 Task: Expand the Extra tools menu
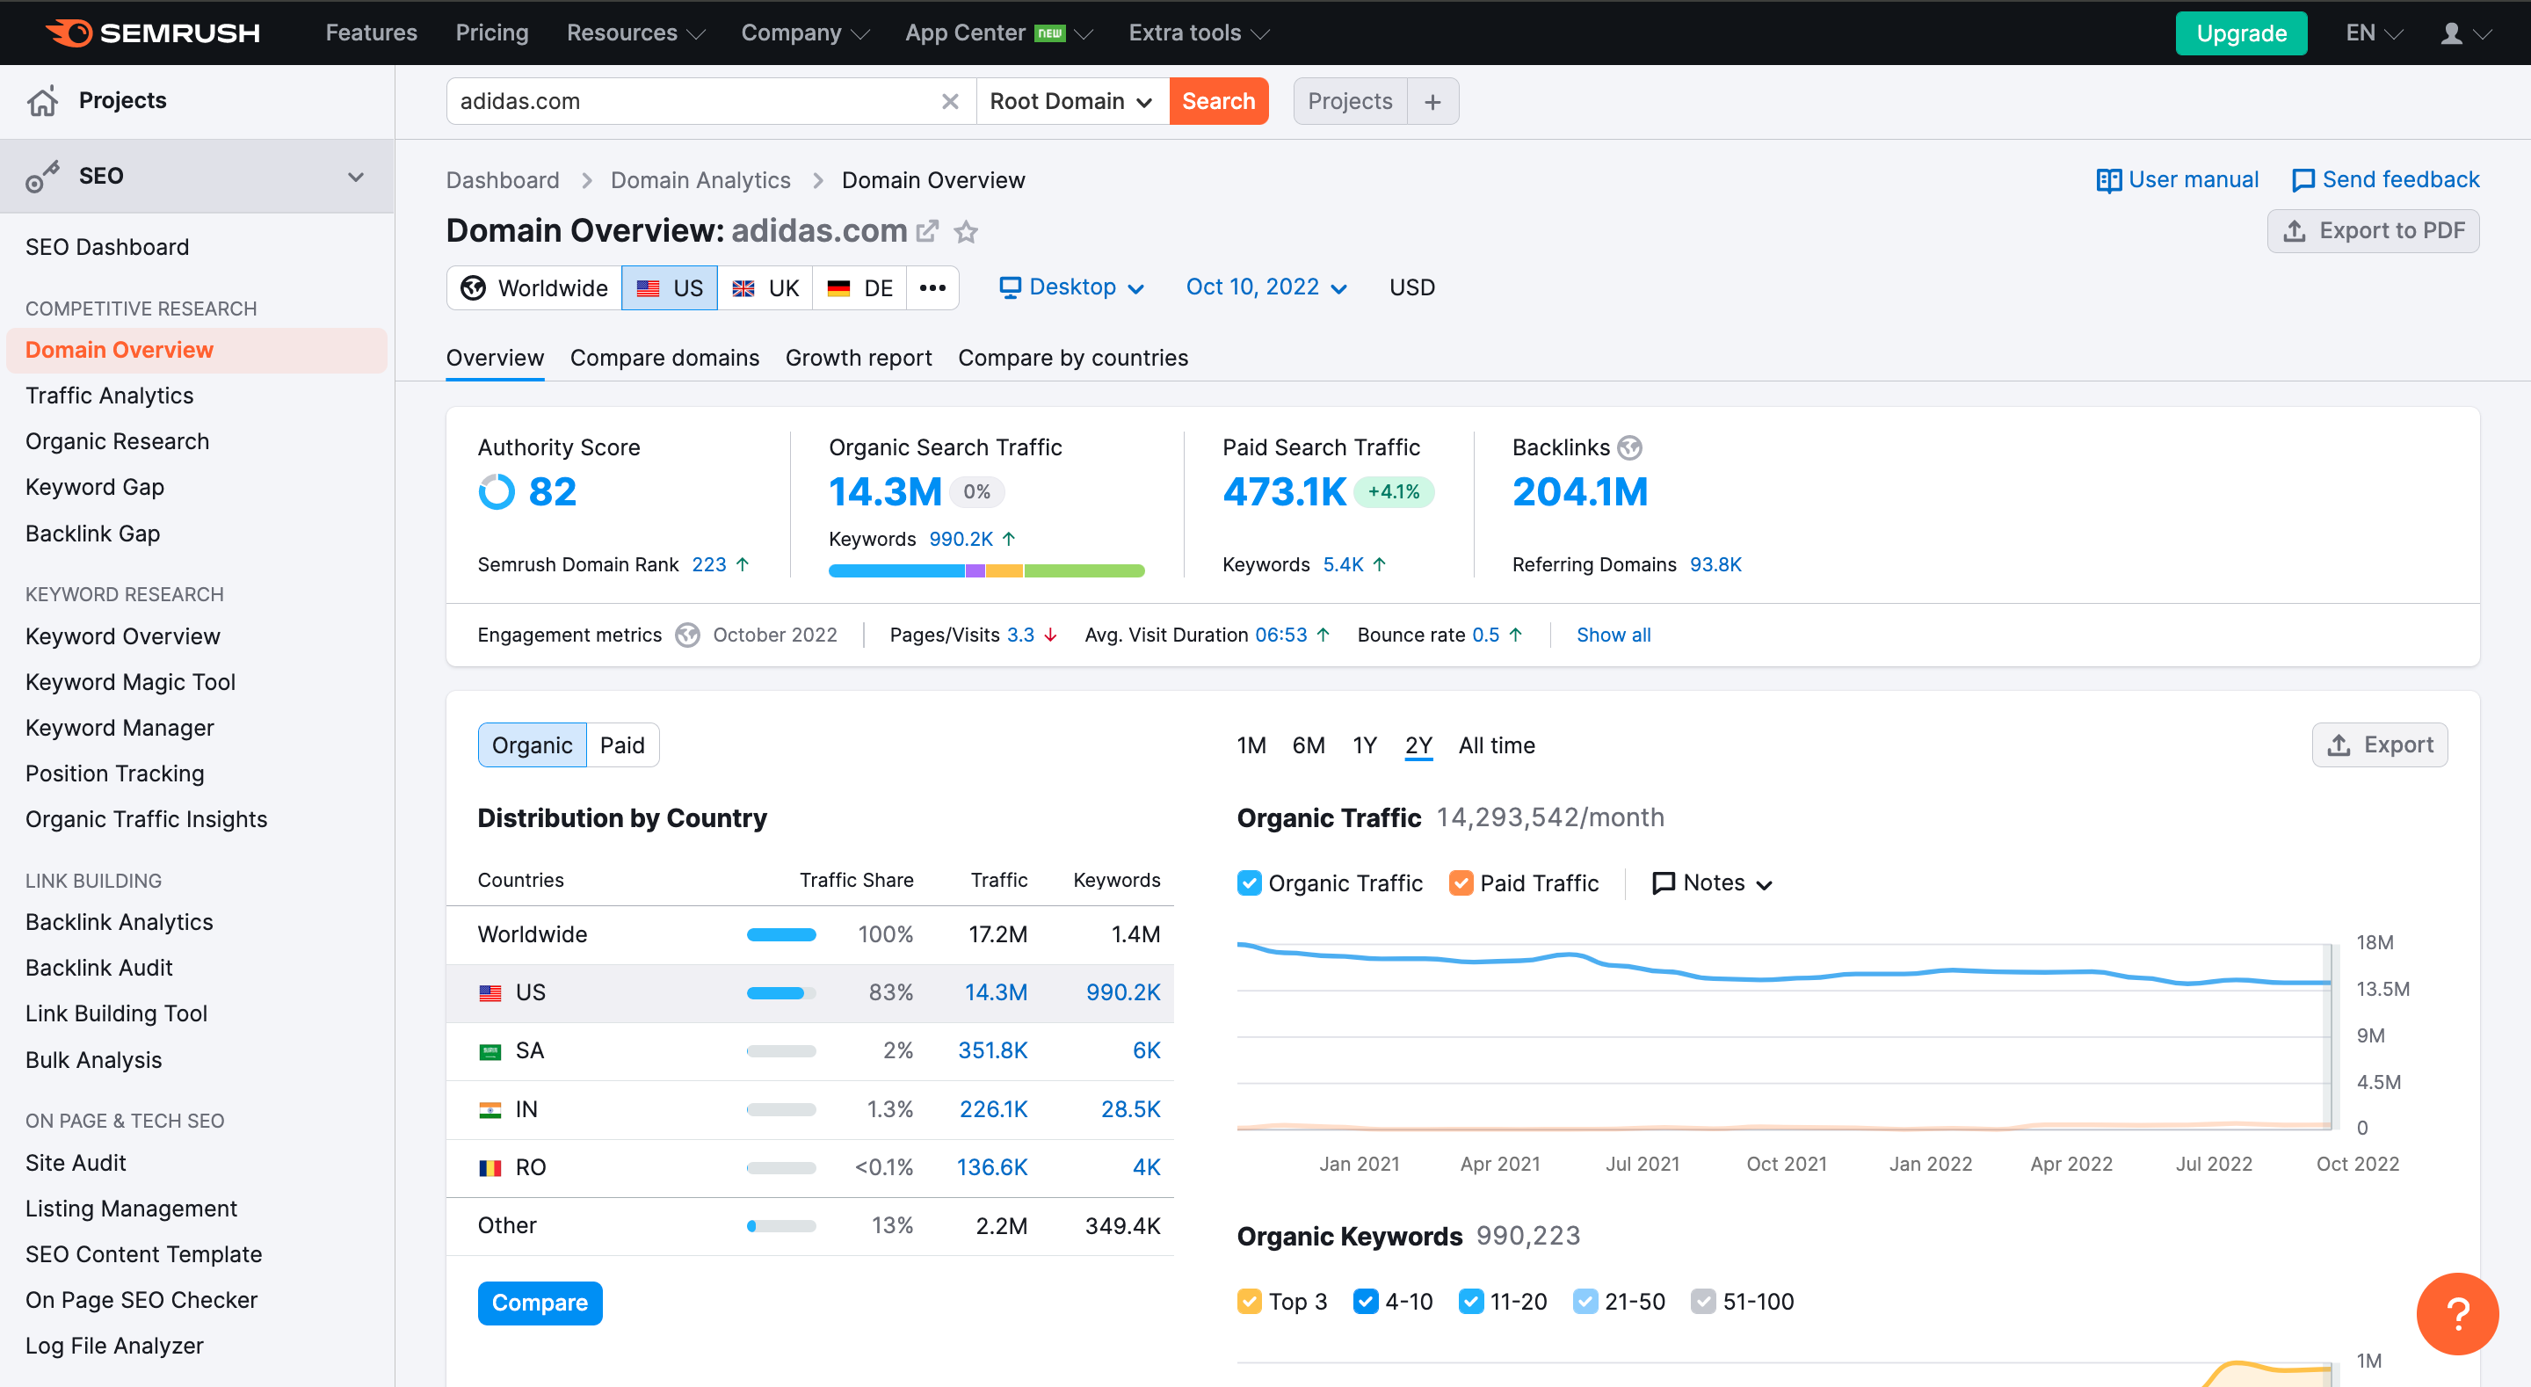click(x=1199, y=33)
